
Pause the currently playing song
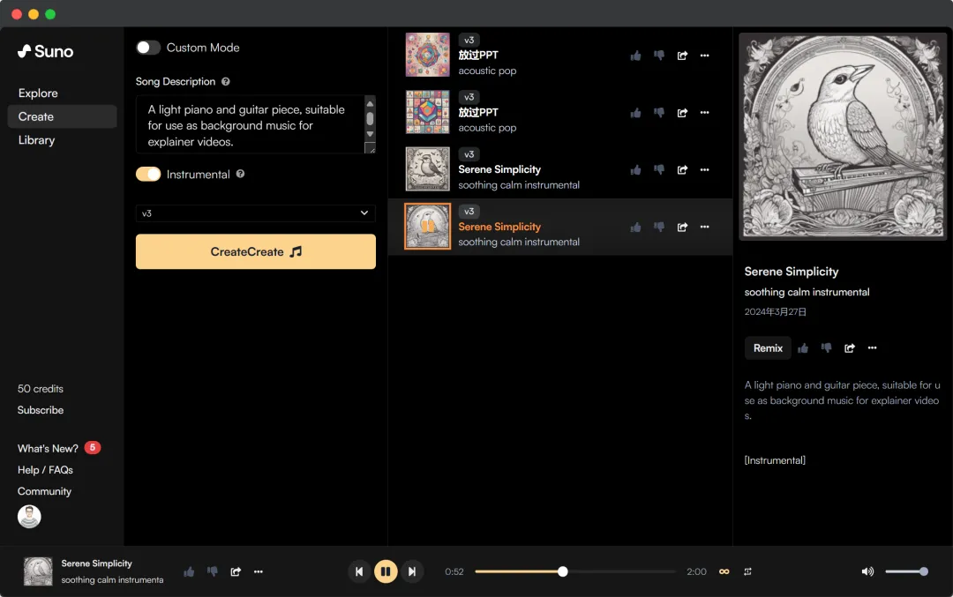[x=386, y=571]
